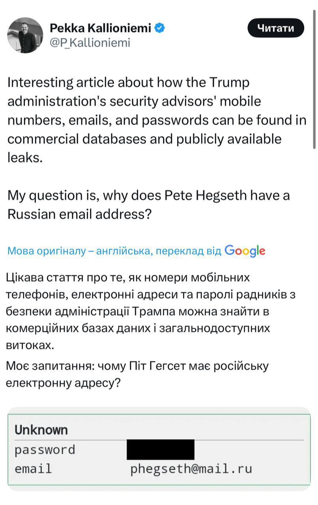Click the blue verified checkmark badge
This screenshot has width=318, height=505.
[160, 28]
